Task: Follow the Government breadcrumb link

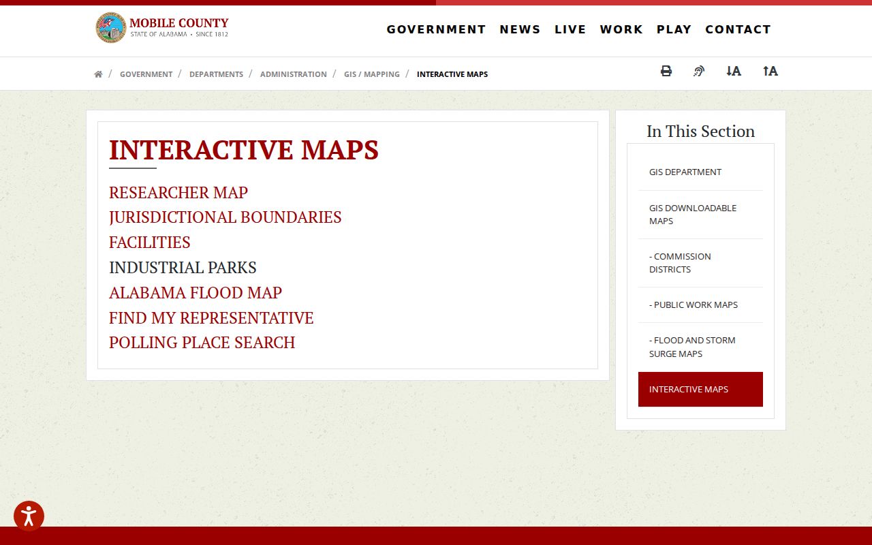Action: pos(146,74)
